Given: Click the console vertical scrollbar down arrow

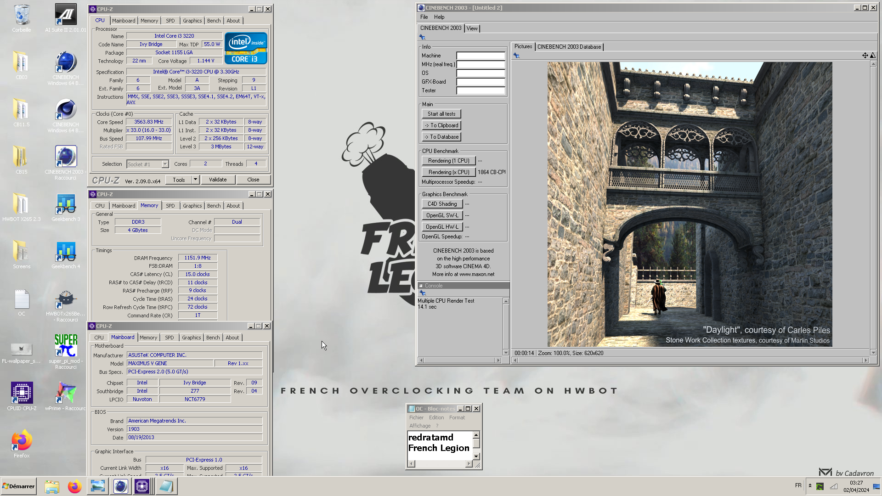Looking at the screenshot, I should pos(506,353).
